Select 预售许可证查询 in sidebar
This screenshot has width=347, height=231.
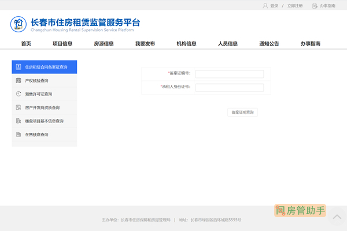click(45, 94)
